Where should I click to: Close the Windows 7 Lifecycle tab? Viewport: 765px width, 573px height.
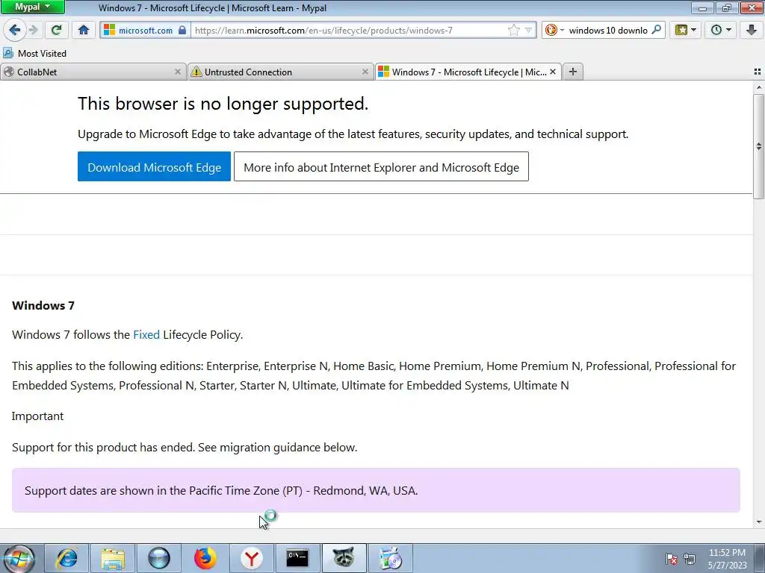click(552, 72)
